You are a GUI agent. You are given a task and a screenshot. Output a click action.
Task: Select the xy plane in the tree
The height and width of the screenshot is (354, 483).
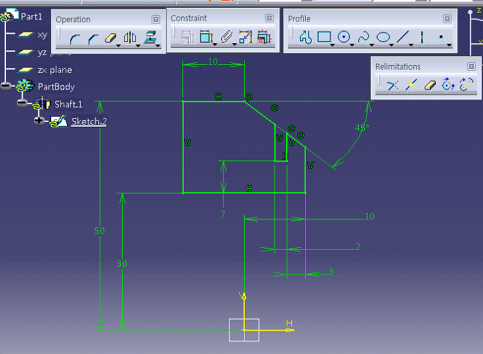42,34
